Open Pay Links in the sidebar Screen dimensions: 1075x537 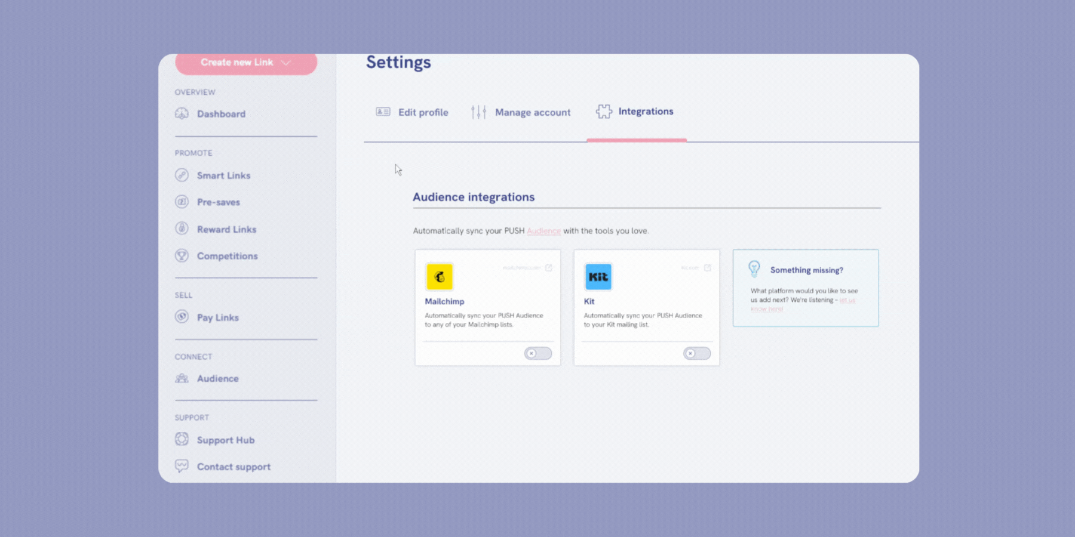207,317
